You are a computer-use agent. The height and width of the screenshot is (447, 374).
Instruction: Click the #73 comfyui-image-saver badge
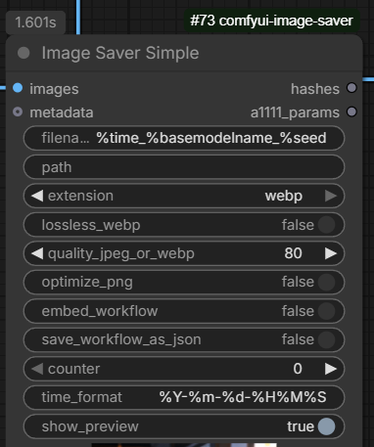click(x=271, y=21)
